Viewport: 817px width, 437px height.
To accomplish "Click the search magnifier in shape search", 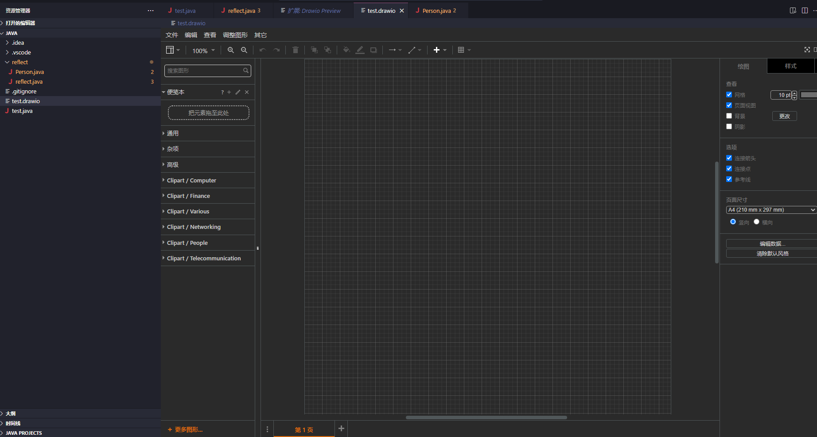I will [246, 70].
